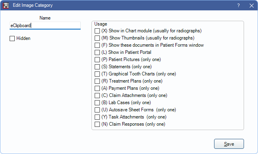Check the Claim Attachments box
258x154 pixels.
(x=97, y=95)
